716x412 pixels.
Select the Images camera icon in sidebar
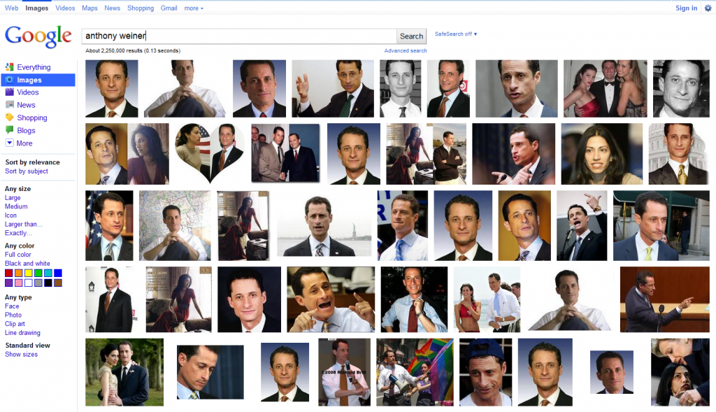10,80
